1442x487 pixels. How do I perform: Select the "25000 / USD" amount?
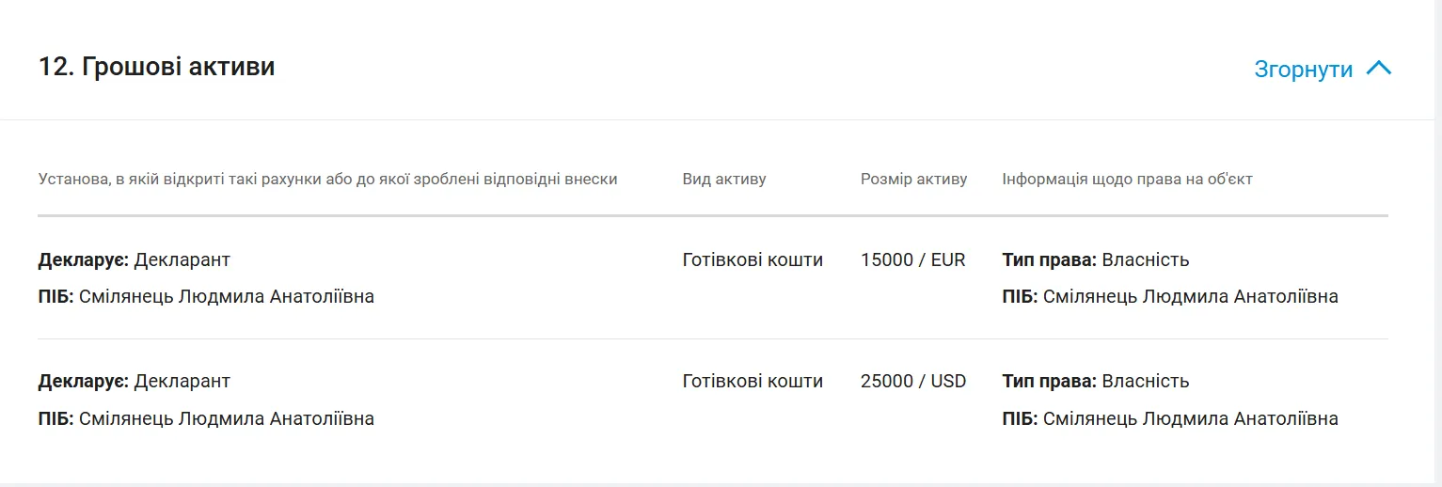coord(912,382)
